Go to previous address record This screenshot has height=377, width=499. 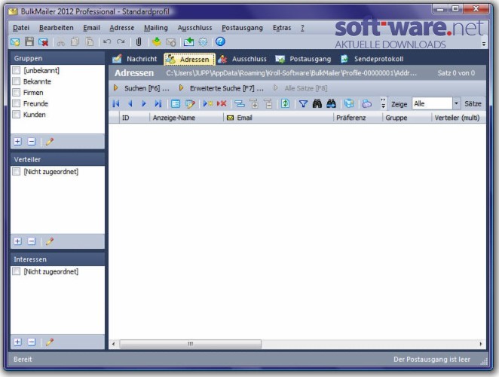pos(130,103)
